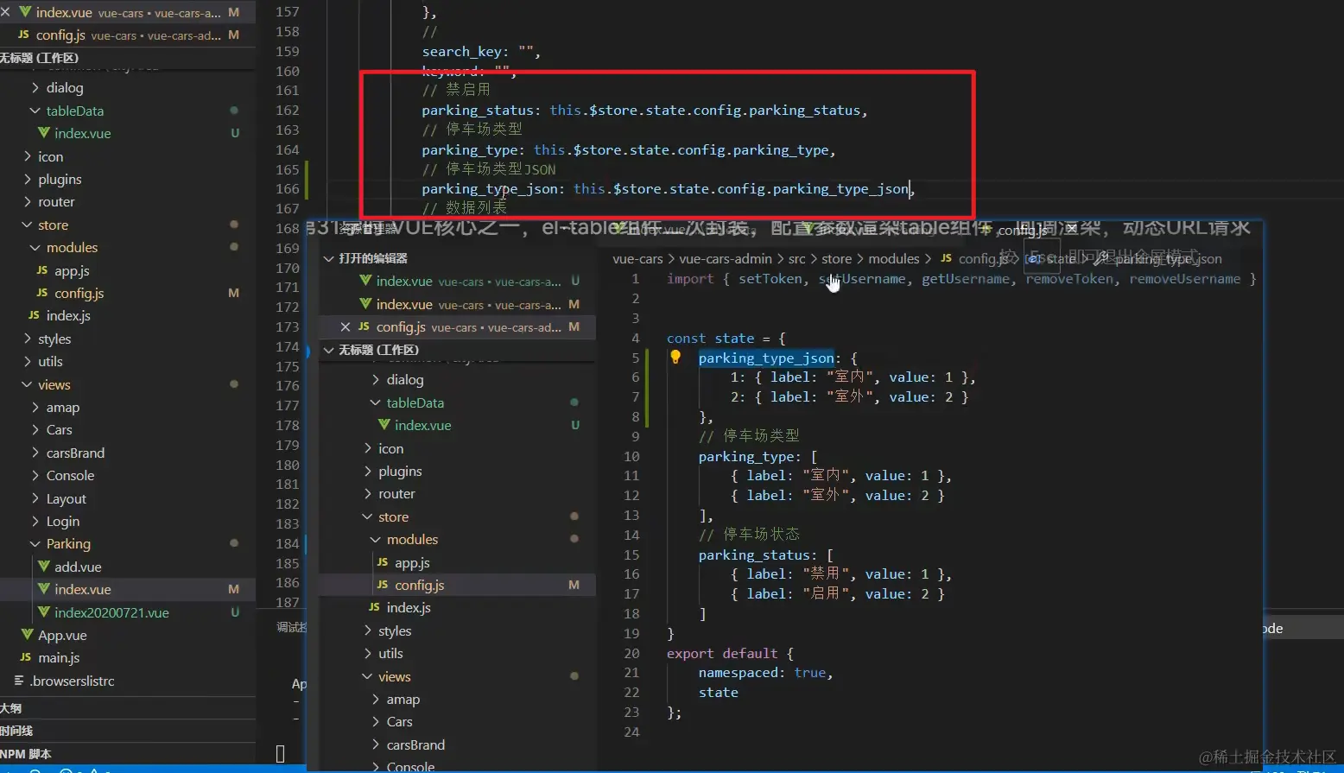Image resolution: width=1344 pixels, height=773 pixels.
Task: Select src in the front editor breadcrumb
Action: point(796,258)
